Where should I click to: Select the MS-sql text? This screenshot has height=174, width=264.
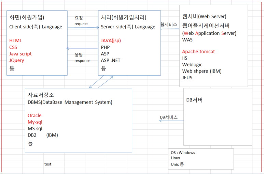(x=35, y=128)
